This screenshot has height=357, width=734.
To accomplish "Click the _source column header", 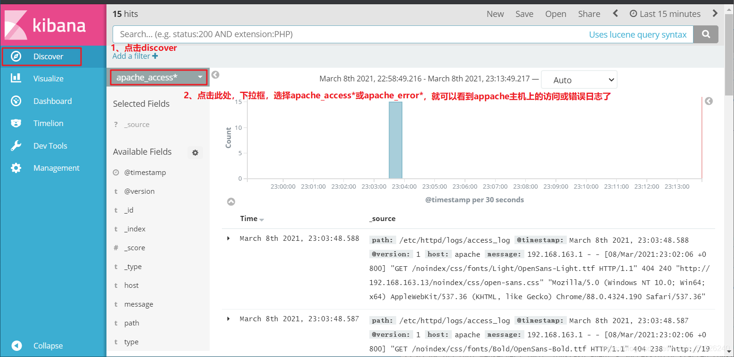I will click(382, 219).
